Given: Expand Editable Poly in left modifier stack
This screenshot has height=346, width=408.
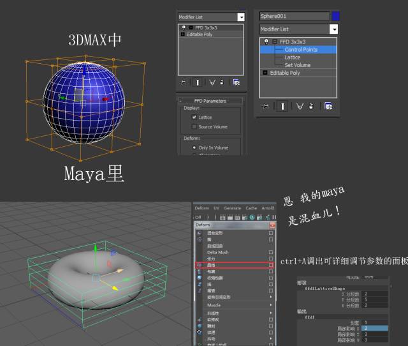Looking at the screenshot, I should coord(182,34).
